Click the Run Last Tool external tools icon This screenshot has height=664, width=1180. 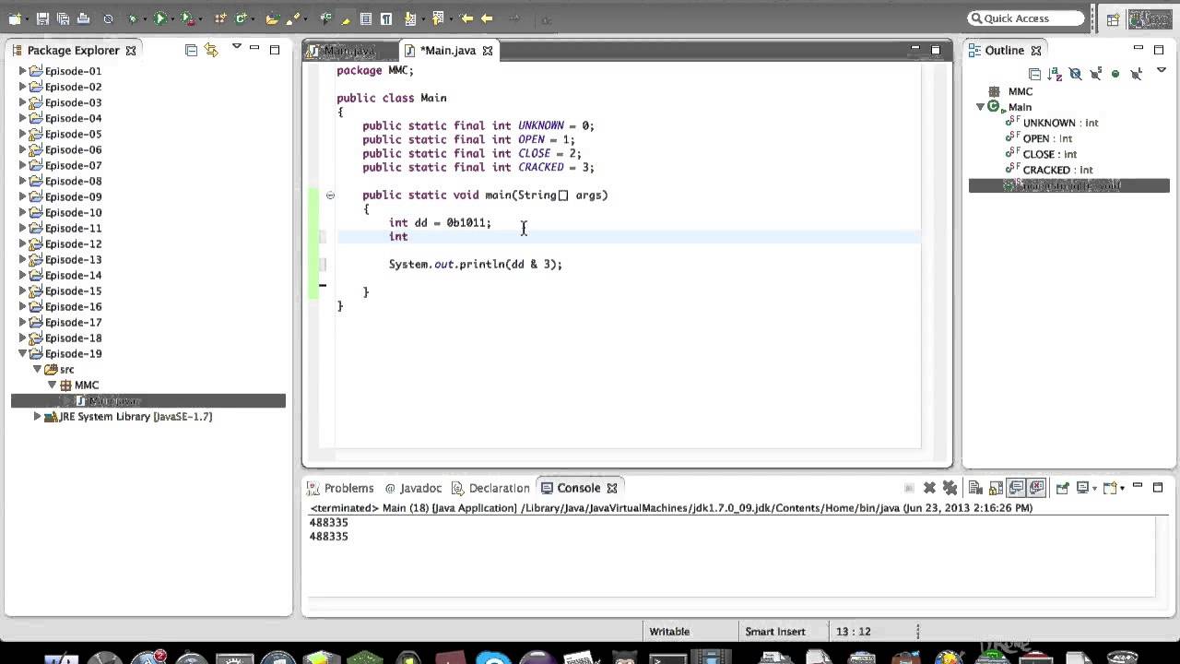click(187, 18)
